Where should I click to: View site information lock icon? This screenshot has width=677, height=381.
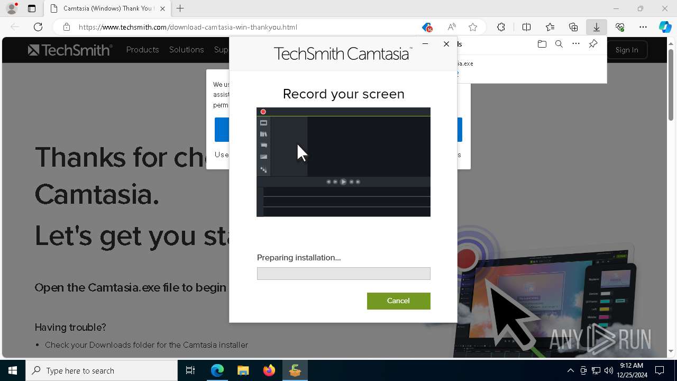(x=67, y=27)
